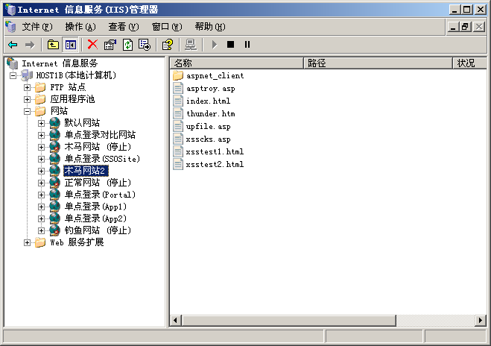
Task: Go up one level with folder icon
Action: [53, 45]
